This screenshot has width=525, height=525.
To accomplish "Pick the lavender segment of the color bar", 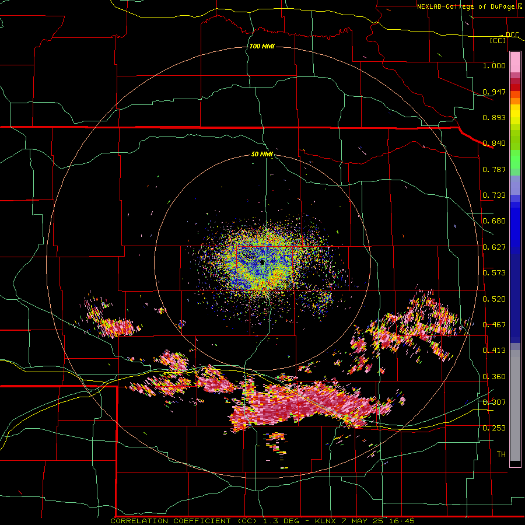I will tap(515, 185).
